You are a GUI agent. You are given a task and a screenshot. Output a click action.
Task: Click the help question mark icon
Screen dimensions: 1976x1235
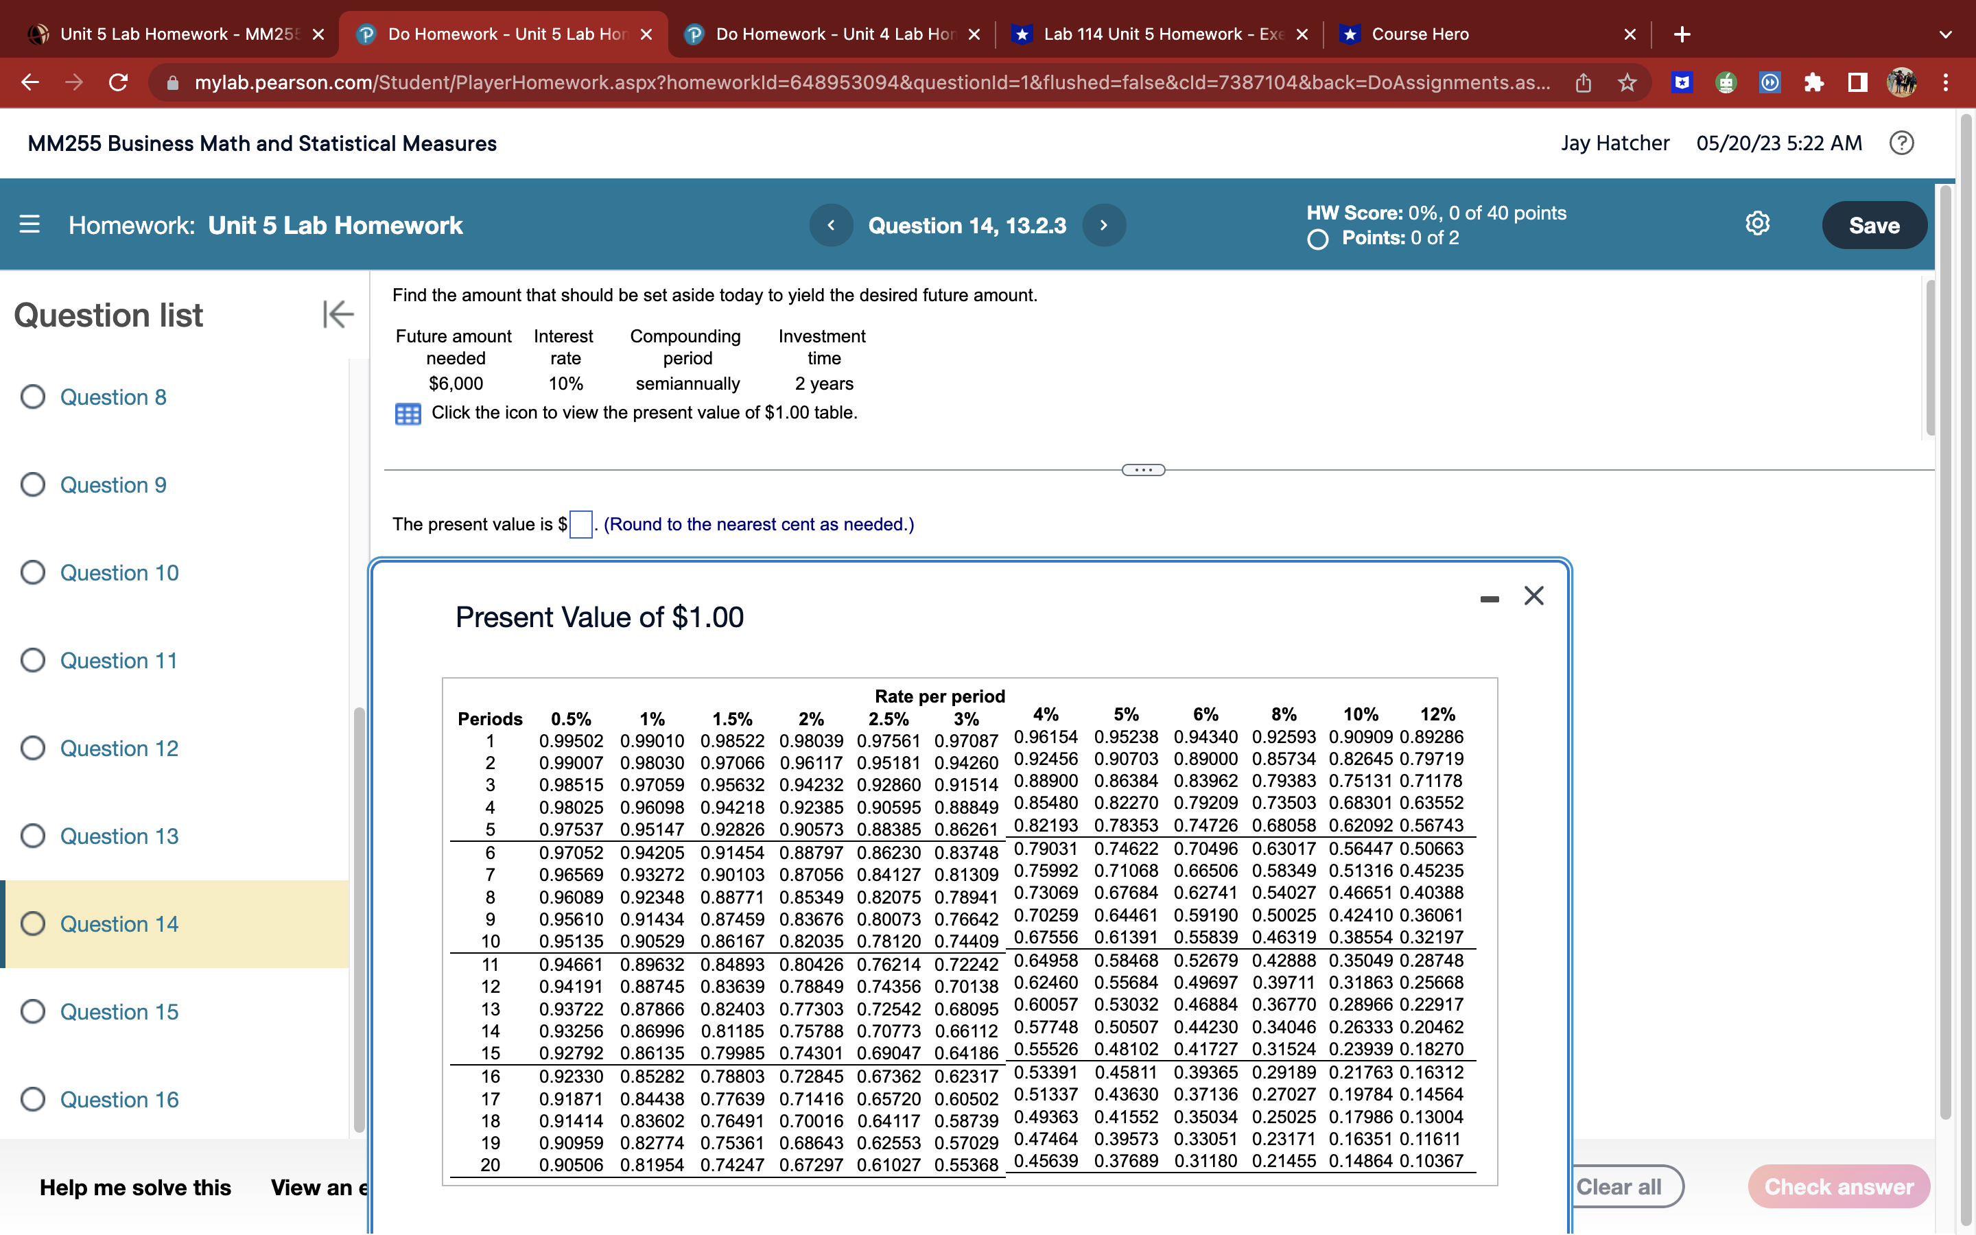(x=1901, y=143)
